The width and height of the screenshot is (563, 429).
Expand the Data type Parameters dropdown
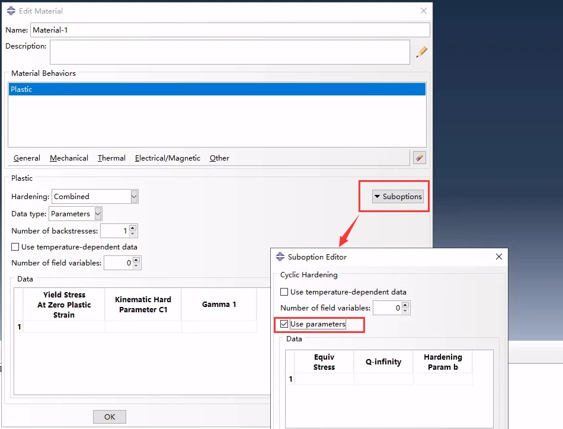[75, 213]
